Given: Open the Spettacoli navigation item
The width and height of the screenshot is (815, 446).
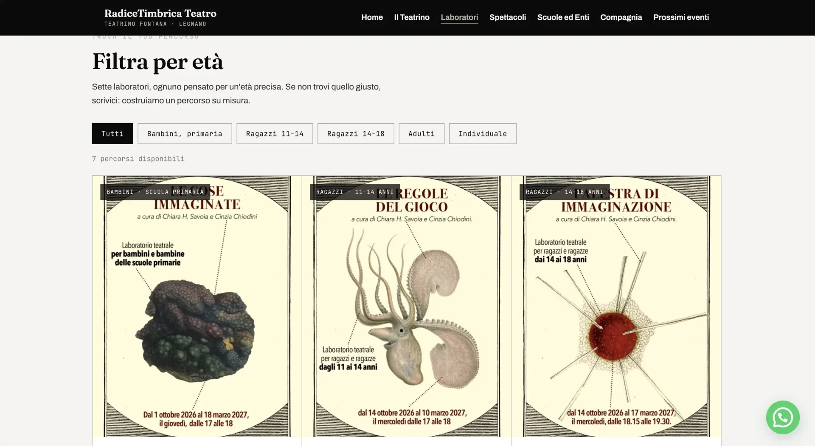Looking at the screenshot, I should click(x=507, y=17).
